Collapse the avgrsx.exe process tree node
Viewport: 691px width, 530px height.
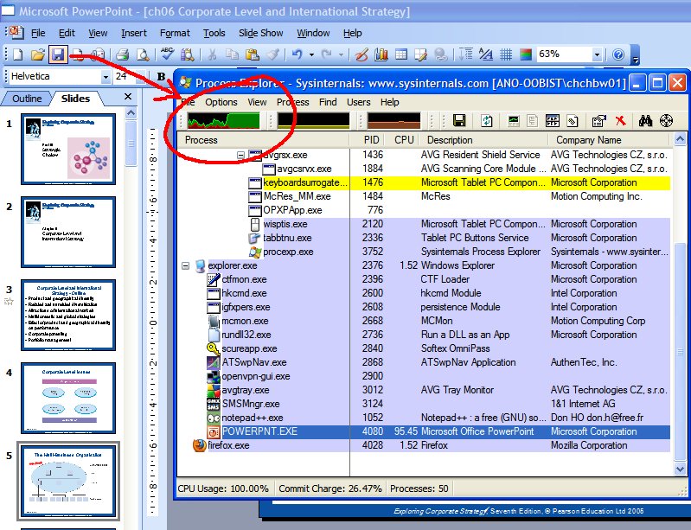[x=240, y=155]
